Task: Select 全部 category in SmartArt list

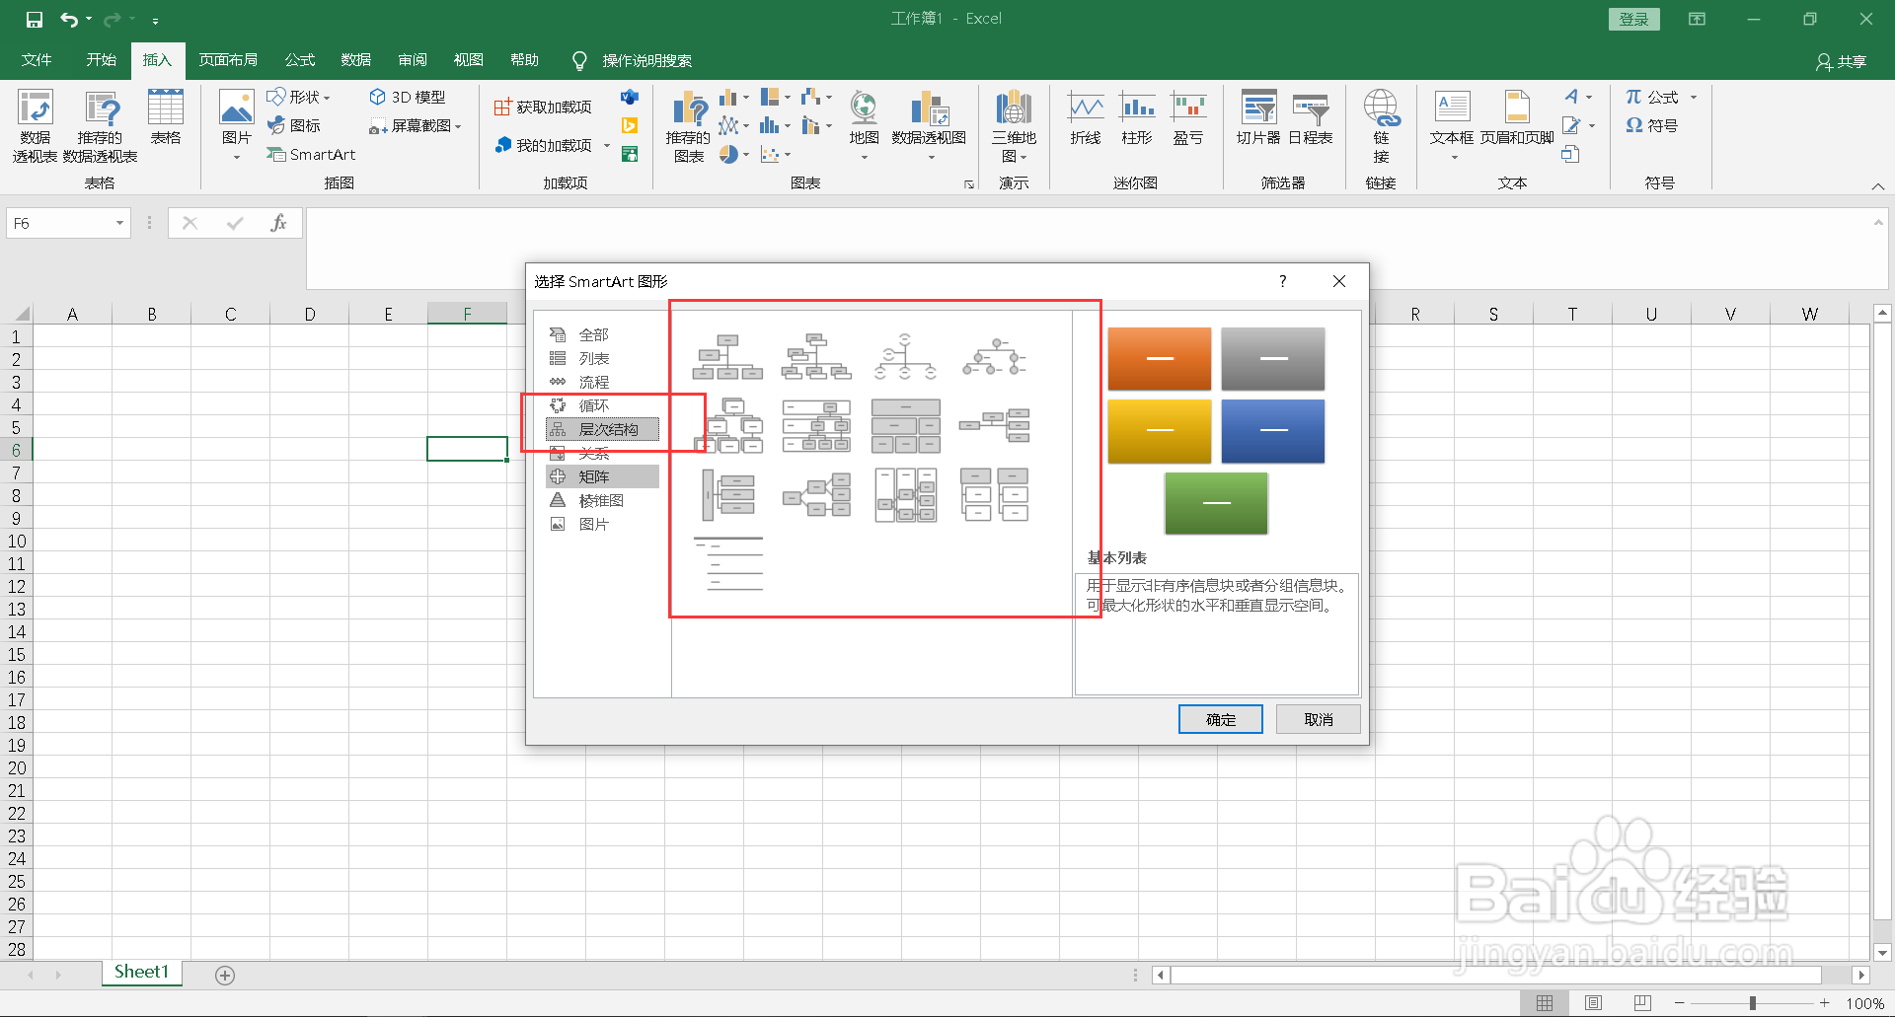Action: [x=602, y=334]
